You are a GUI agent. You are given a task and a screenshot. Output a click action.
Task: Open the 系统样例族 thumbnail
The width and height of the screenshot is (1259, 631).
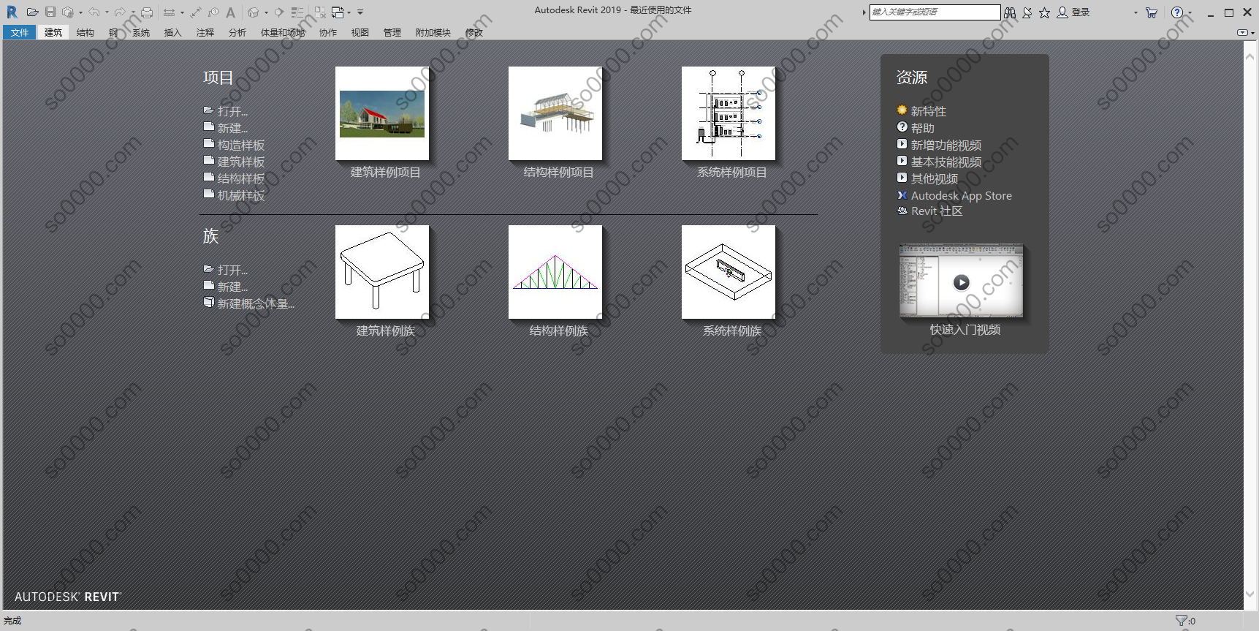click(x=729, y=272)
